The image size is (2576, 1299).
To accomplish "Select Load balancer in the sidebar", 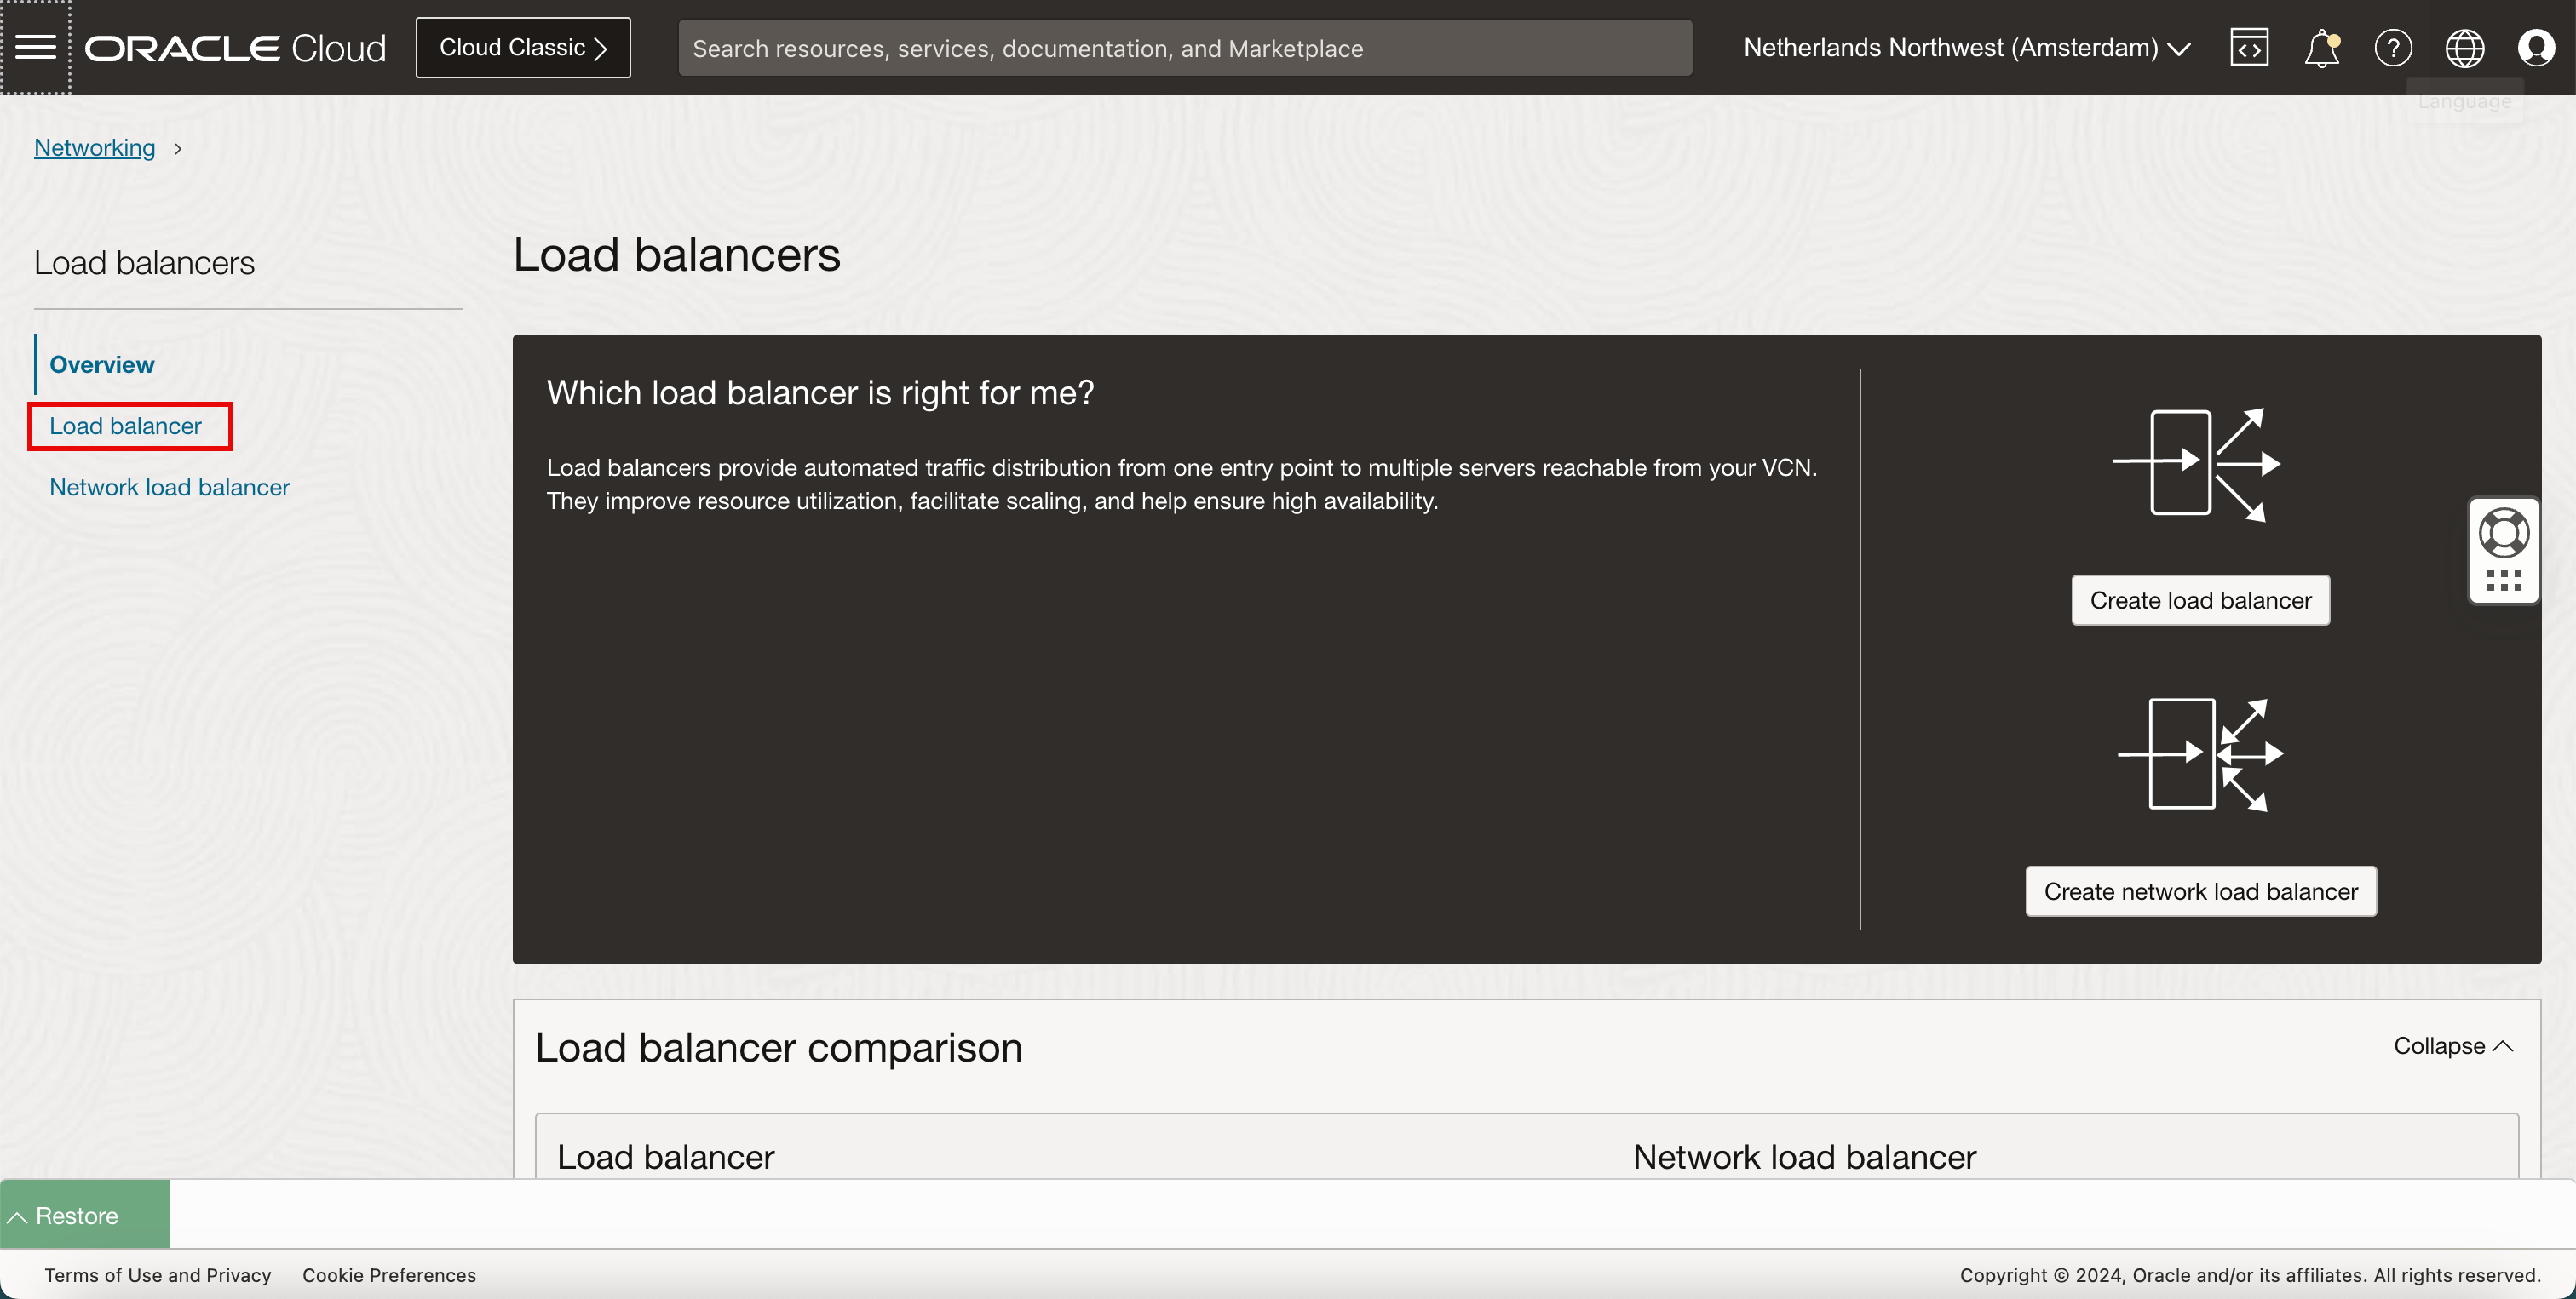I will coord(125,426).
